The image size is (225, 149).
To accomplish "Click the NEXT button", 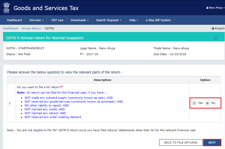I will point(212,143).
